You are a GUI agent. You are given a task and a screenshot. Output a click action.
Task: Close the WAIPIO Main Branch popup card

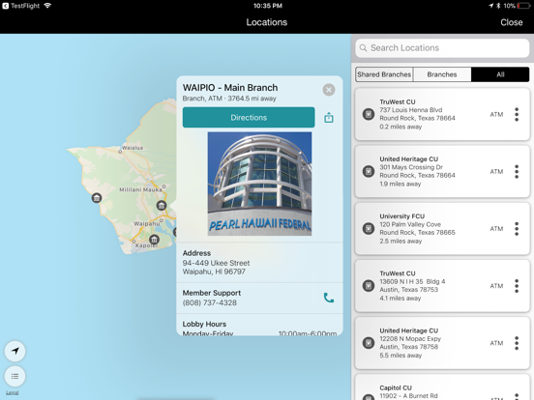click(329, 90)
